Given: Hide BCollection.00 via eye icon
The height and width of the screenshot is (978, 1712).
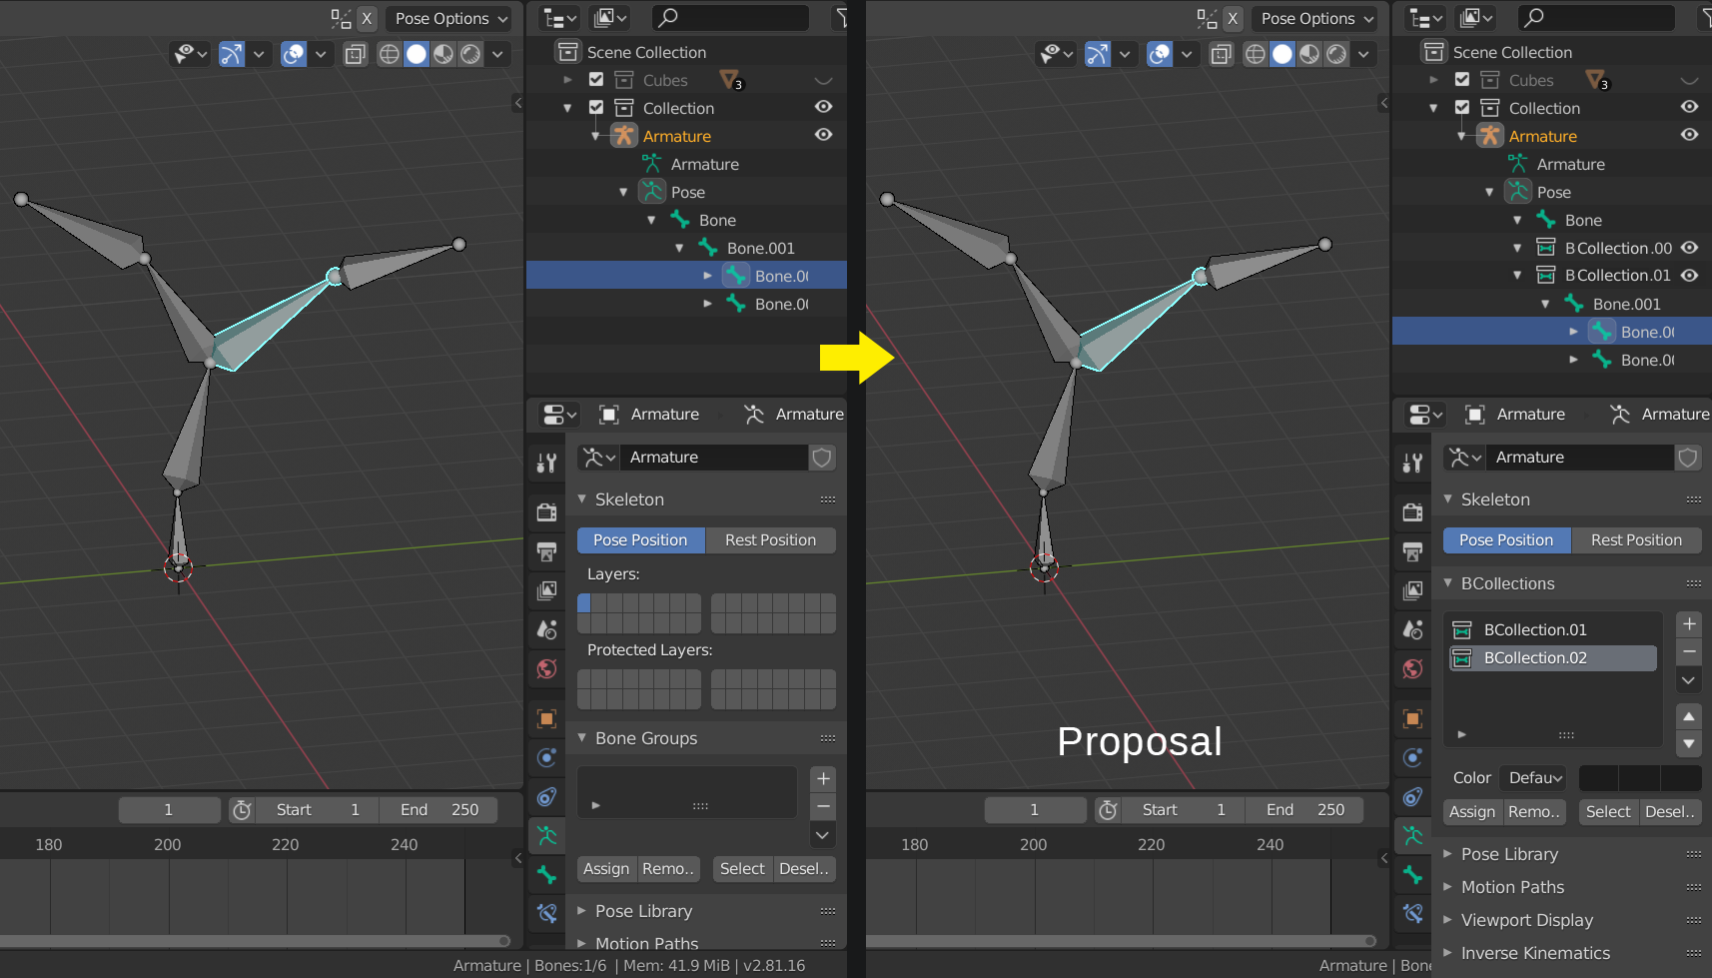Looking at the screenshot, I should point(1689,248).
